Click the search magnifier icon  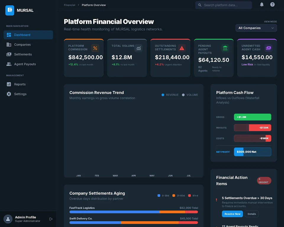pos(200,5)
